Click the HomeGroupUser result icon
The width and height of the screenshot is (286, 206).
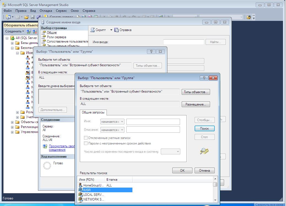(80, 185)
